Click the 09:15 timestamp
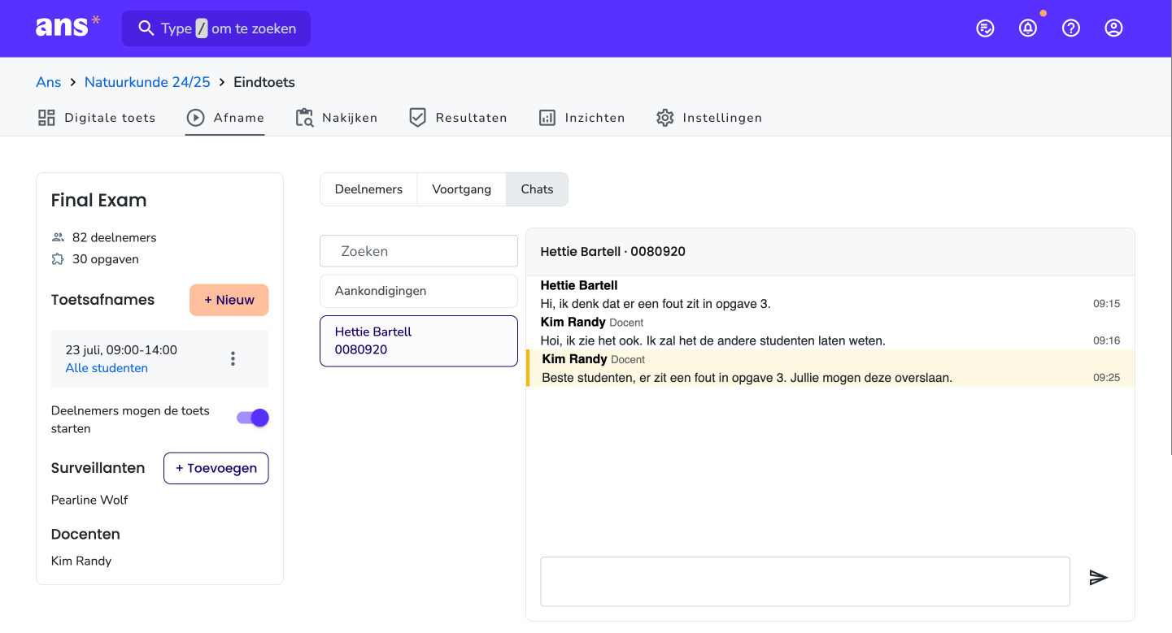The height and width of the screenshot is (633, 1172). (x=1107, y=304)
